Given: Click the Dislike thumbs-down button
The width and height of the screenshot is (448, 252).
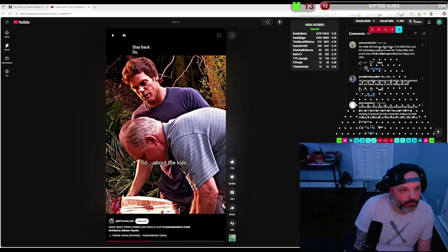Looking at the screenshot, I should [x=232, y=177].
